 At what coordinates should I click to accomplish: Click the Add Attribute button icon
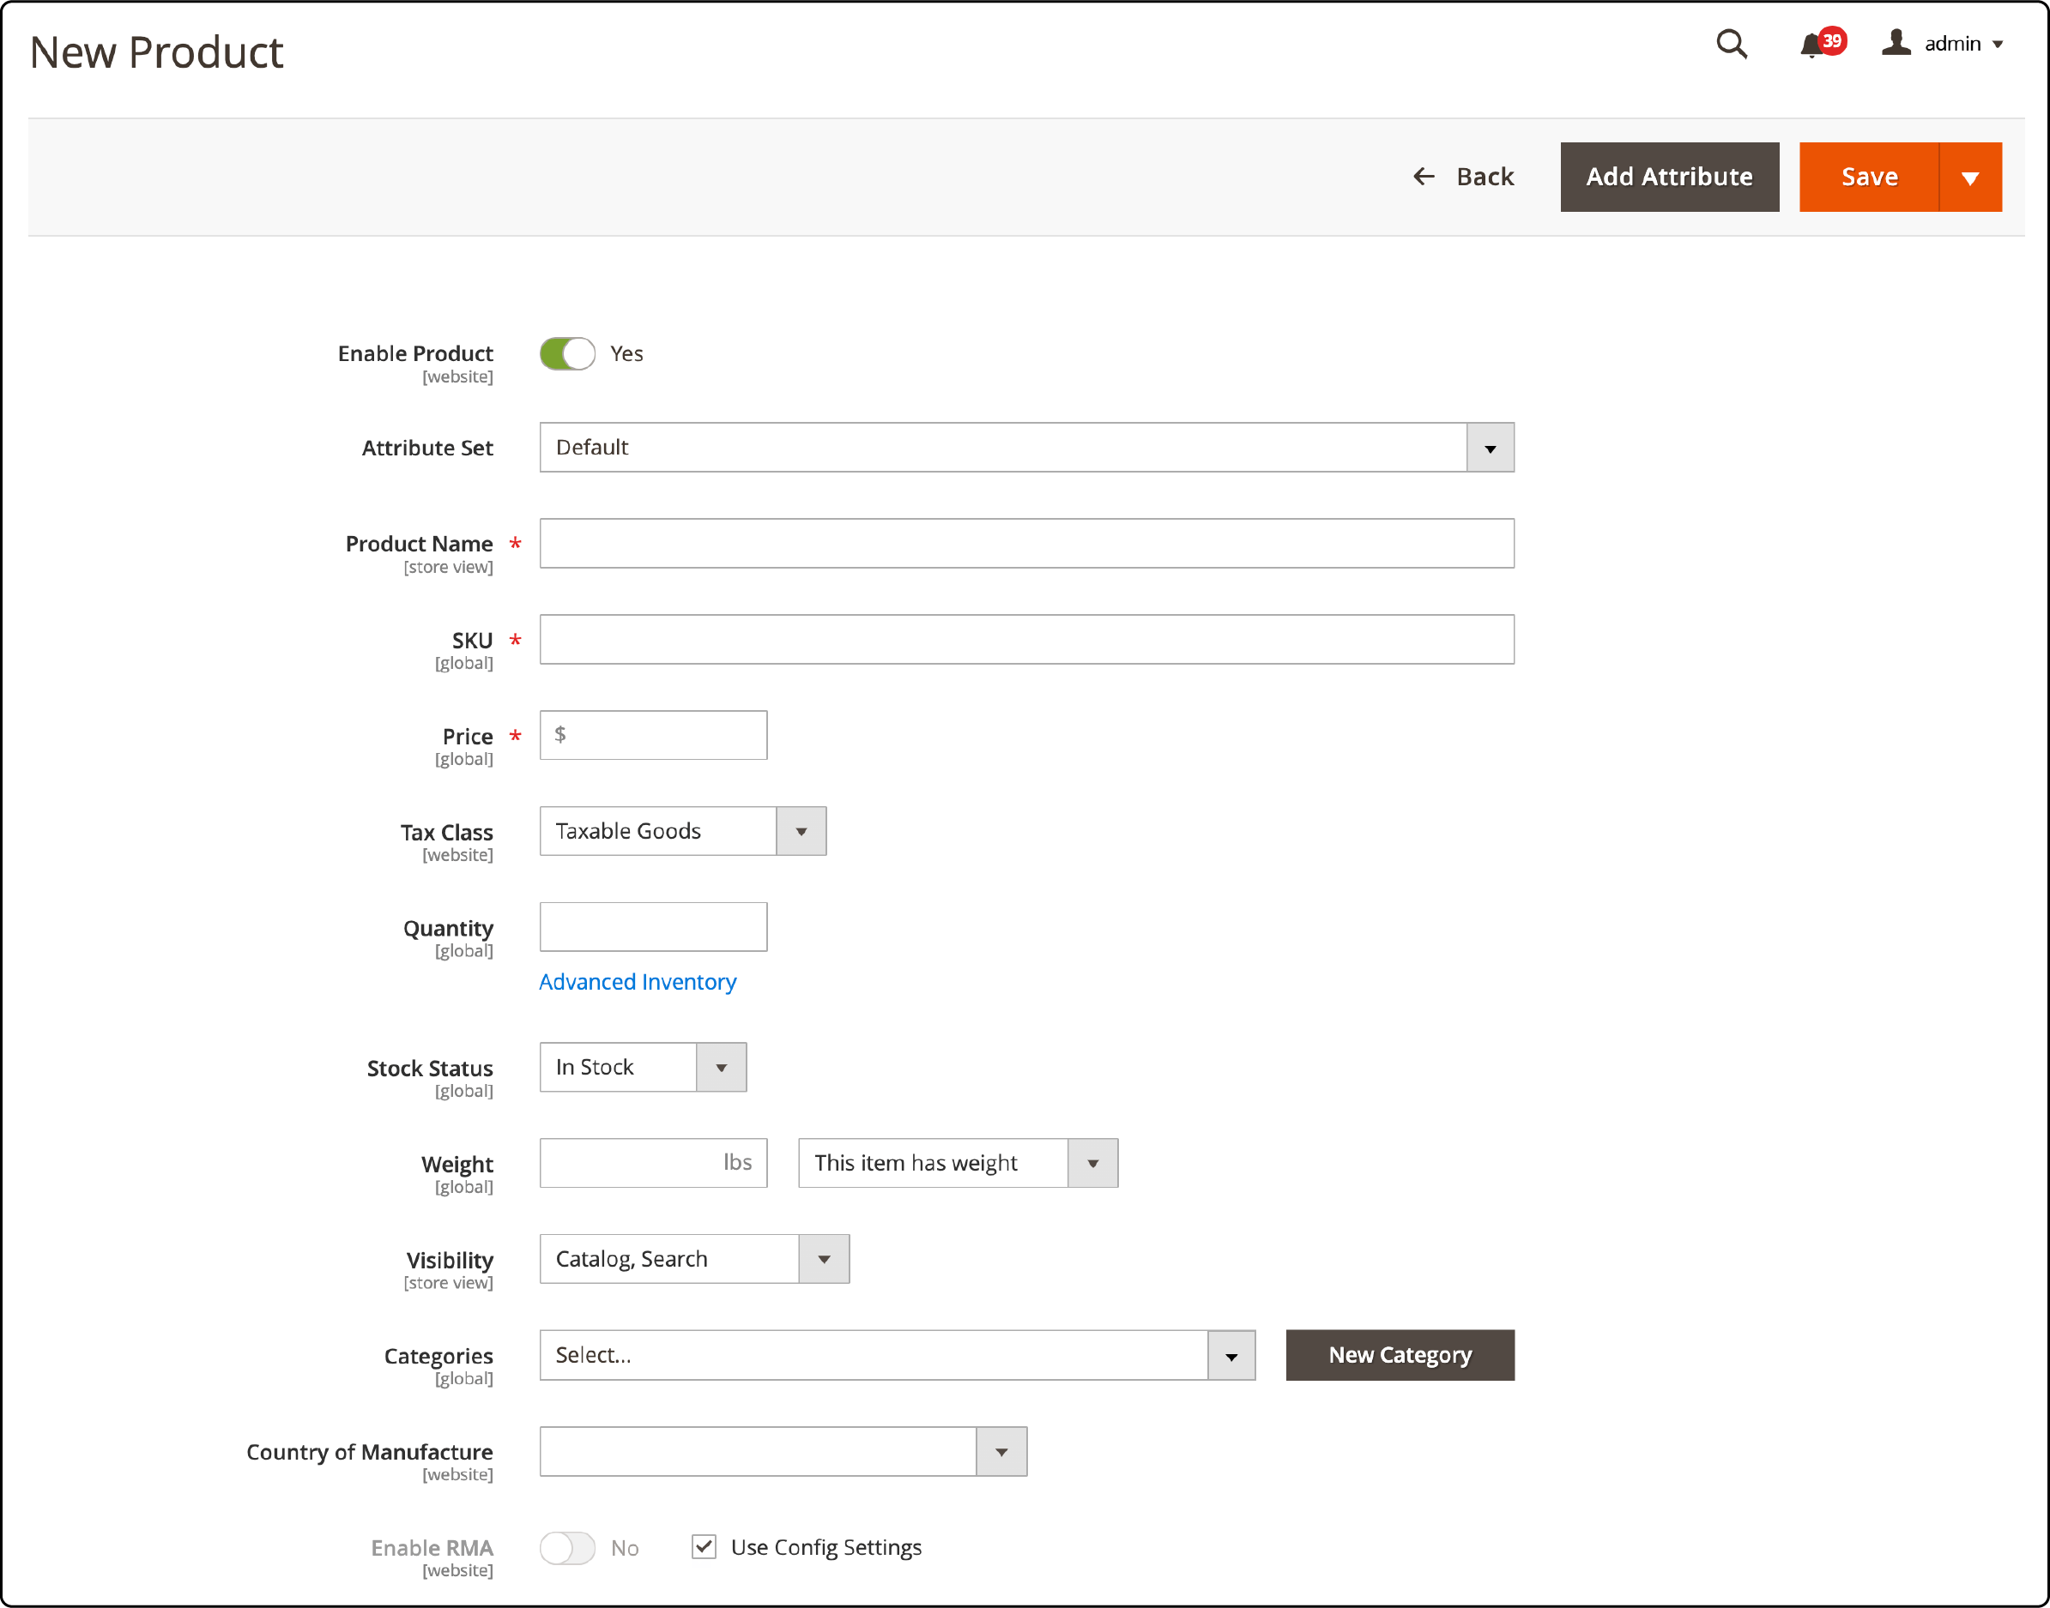(x=1667, y=175)
